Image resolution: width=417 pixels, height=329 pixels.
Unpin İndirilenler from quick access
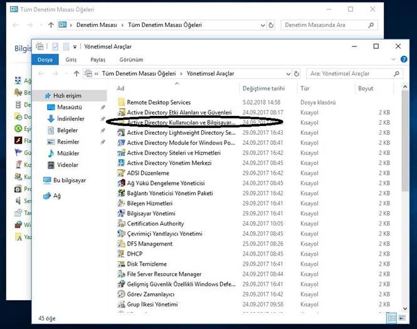pos(103,119)
